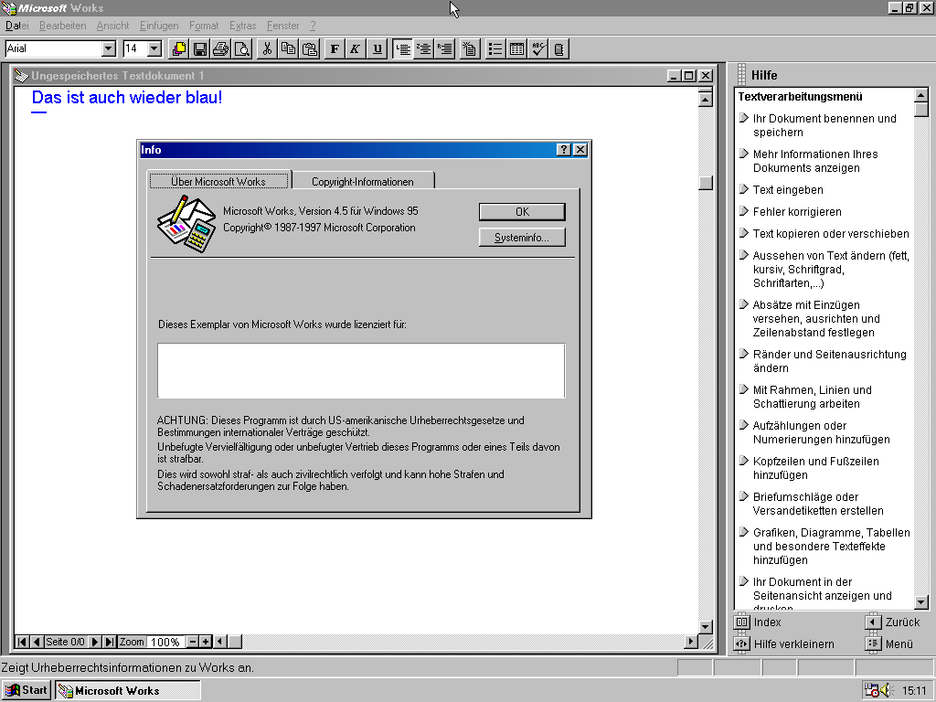Paste from clipboard toolbar icon
This screenshot has height=702, width=936.
pyautogui.click(x=310, y=49)
